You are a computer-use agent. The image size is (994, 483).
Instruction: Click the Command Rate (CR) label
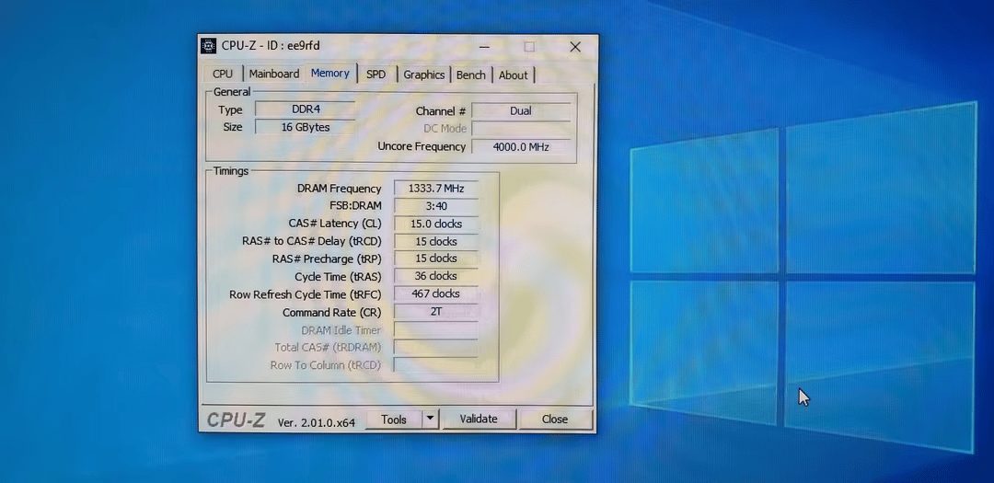coord(331,313)
